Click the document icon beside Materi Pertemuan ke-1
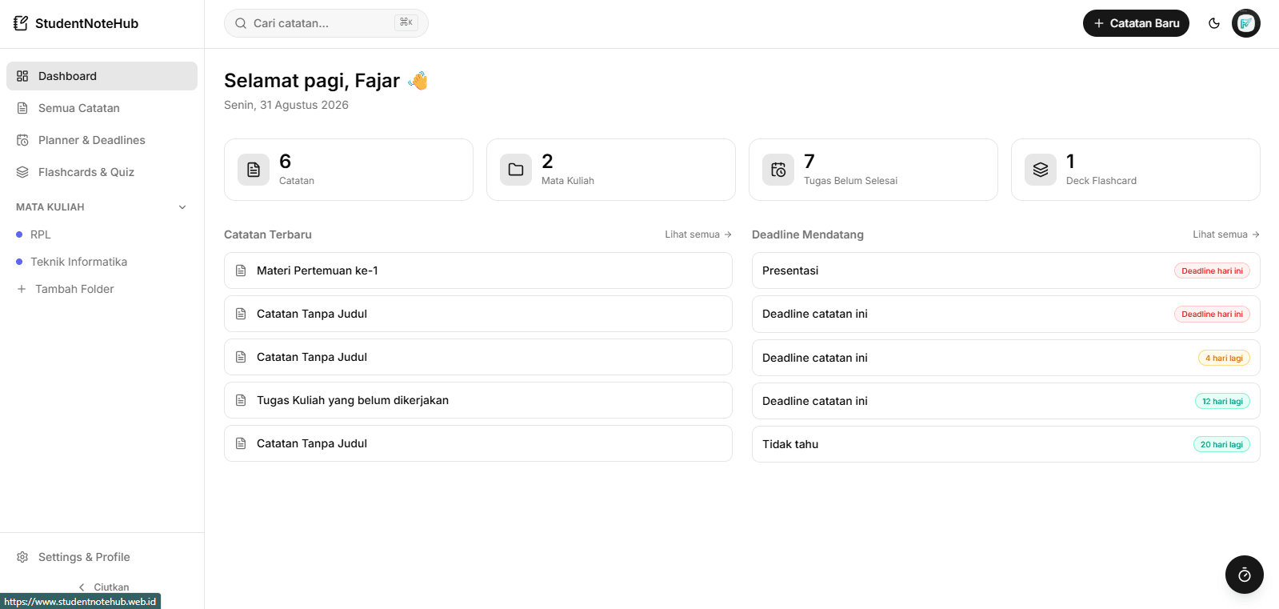 [x=241, y=270]
